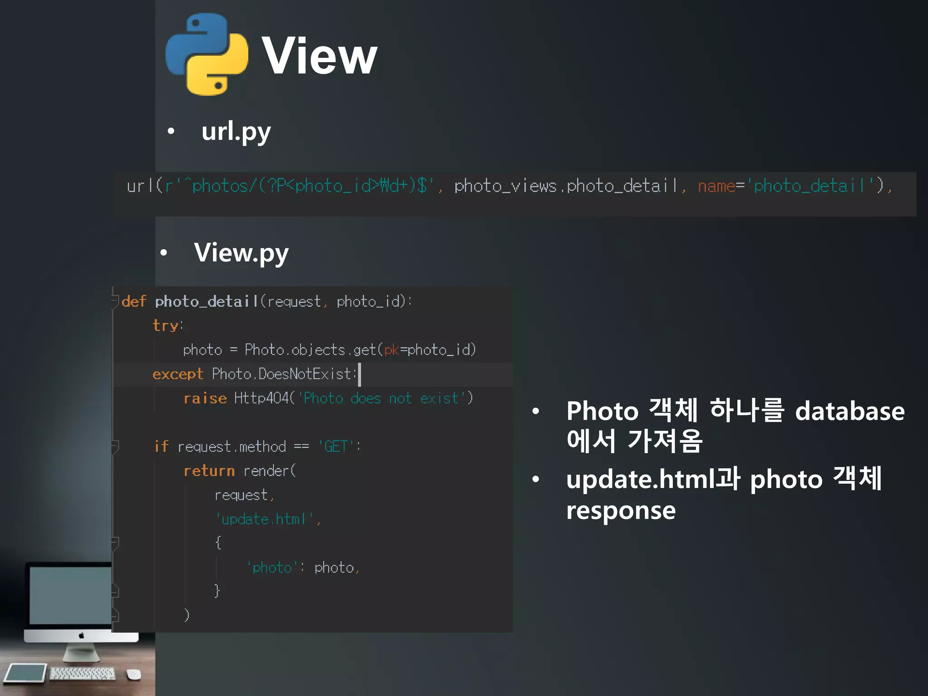Click 'Photo.objects.get(pk=photo_id)' line

point(329,350)
